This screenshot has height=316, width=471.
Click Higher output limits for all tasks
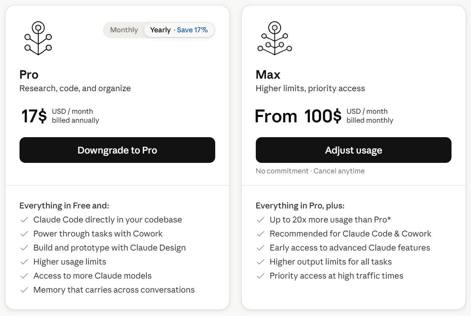[331, 262]
